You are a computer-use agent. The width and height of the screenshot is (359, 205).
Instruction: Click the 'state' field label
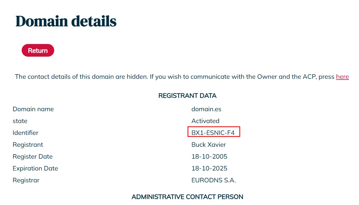click(x=20, y=121)
